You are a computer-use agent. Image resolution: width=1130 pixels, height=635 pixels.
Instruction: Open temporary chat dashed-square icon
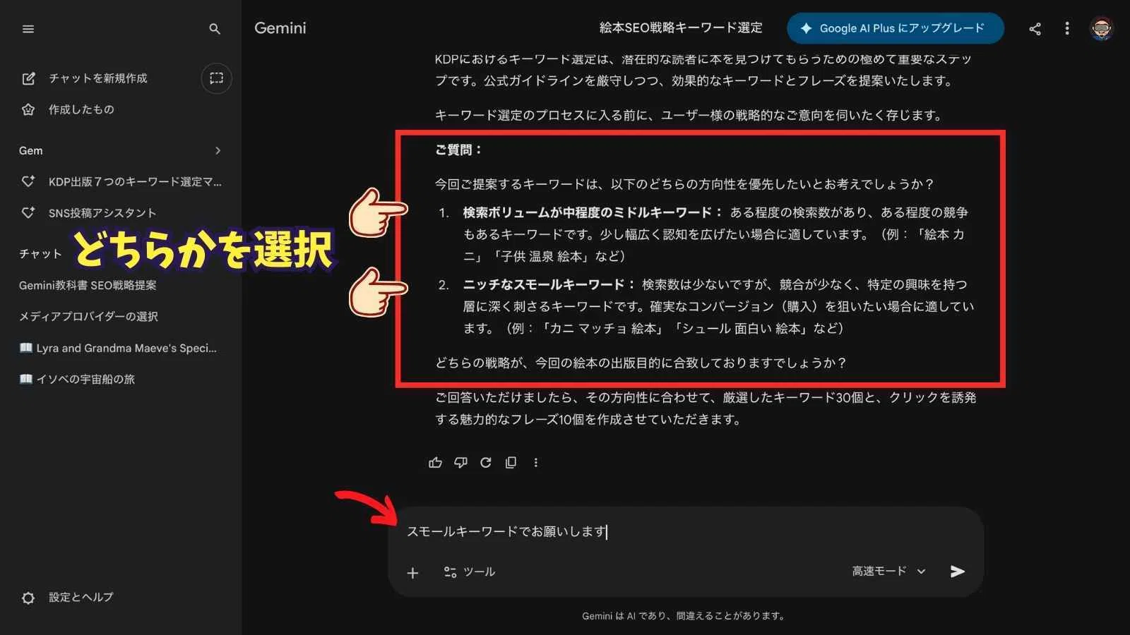[x=217, y=78]
